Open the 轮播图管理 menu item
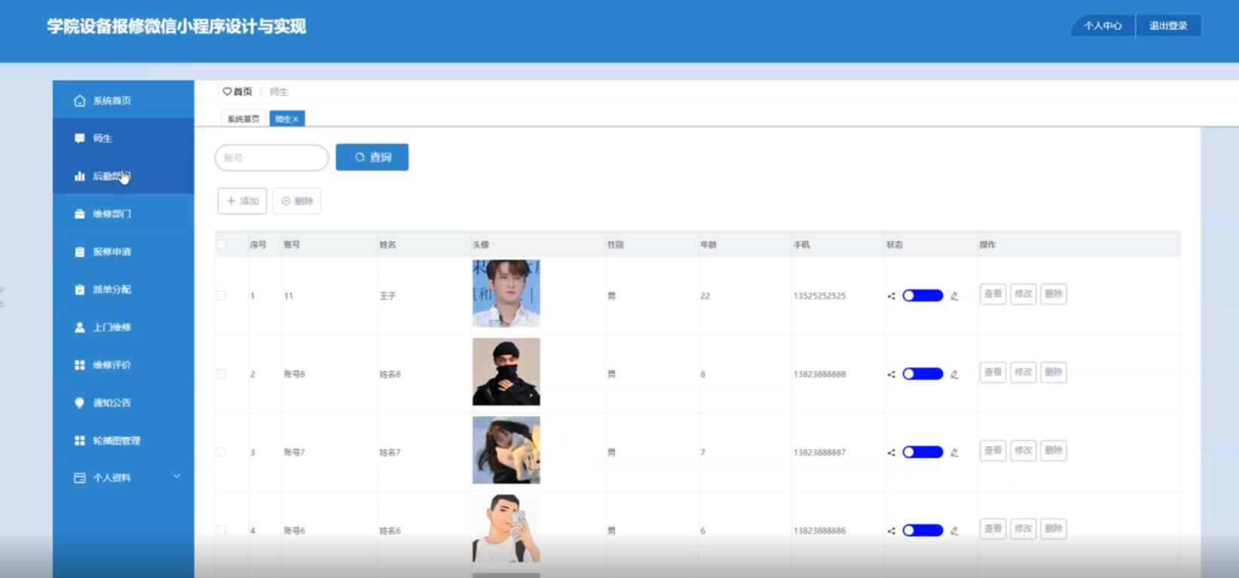 [x=116, y=440]
